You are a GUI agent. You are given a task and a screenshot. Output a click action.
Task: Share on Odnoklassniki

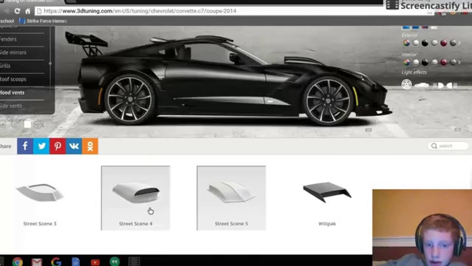90,146
